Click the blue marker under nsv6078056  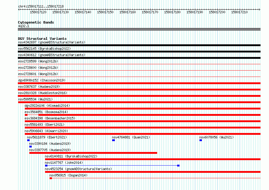coord(201,140)
